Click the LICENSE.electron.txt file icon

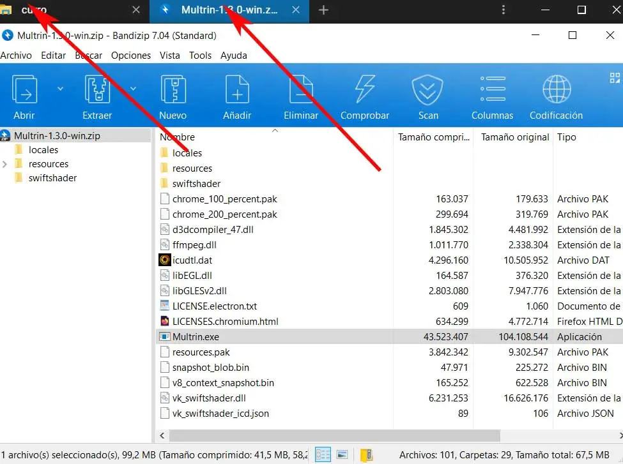[164, 306]
